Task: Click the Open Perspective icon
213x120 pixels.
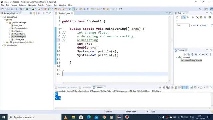Action: 206,9
